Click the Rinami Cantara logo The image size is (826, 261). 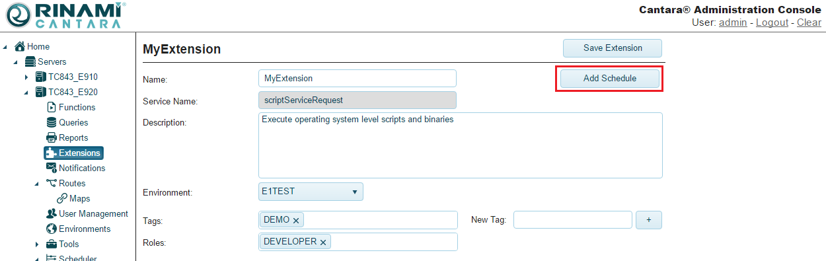65,15
